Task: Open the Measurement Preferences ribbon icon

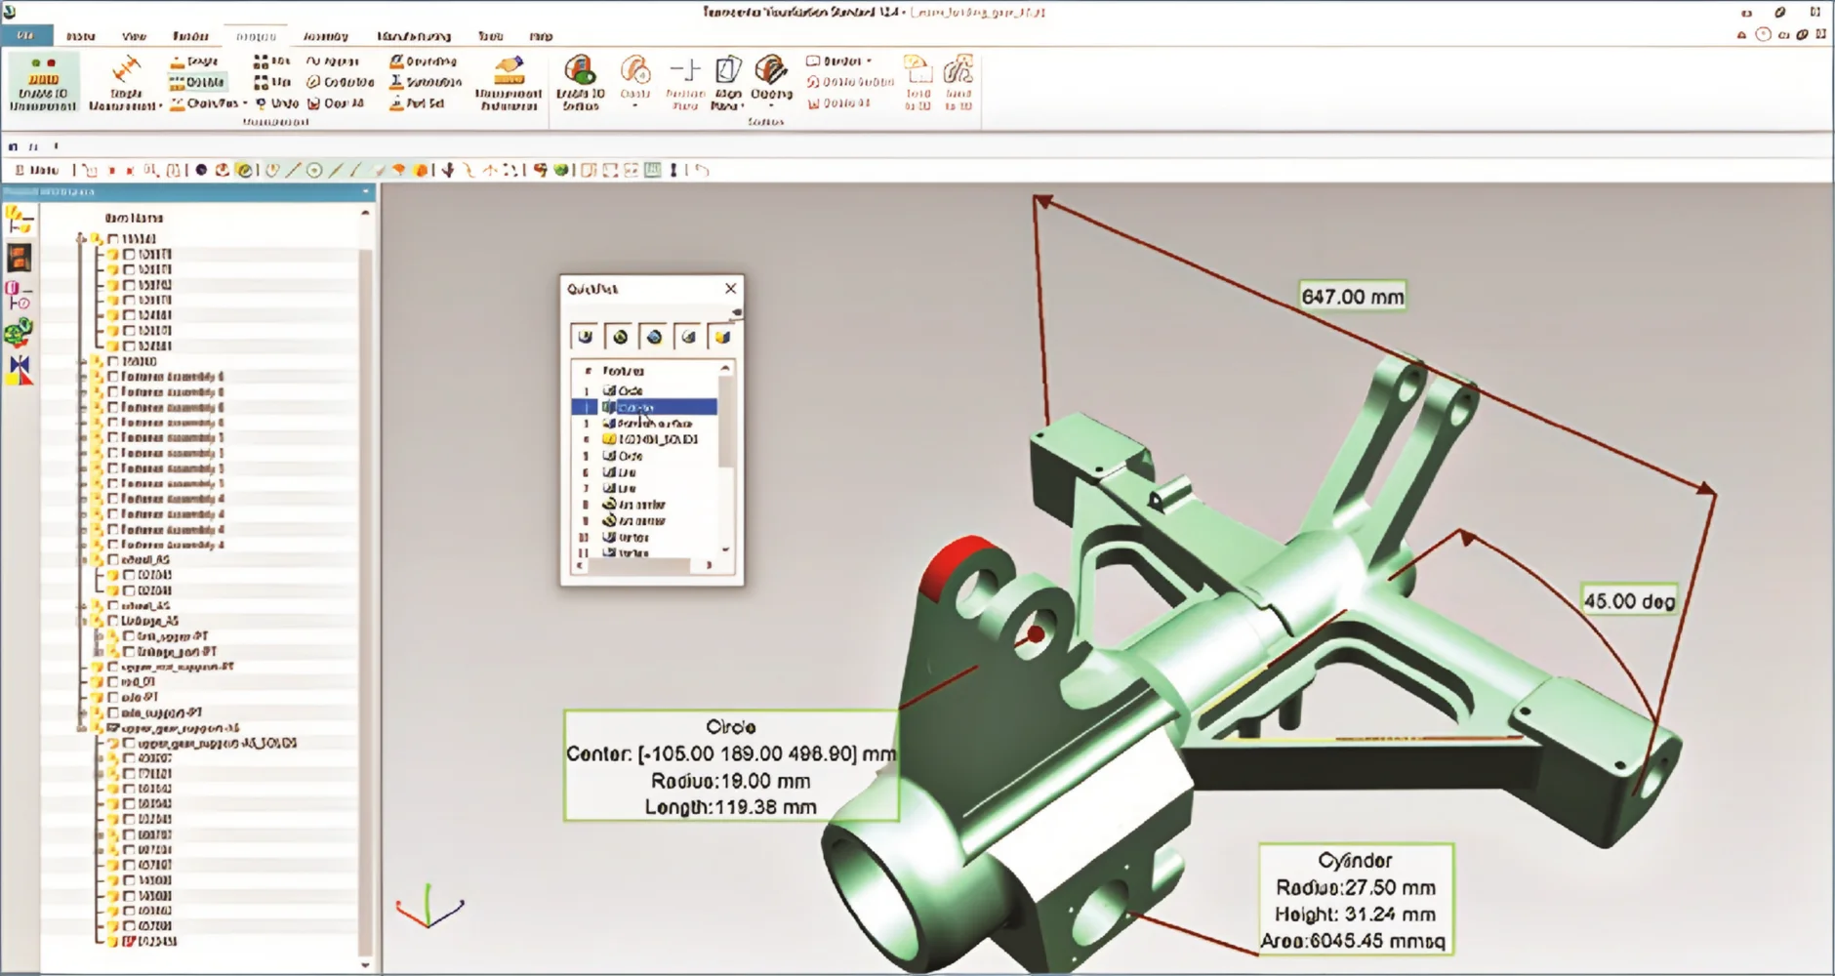Action: point(509,71)
